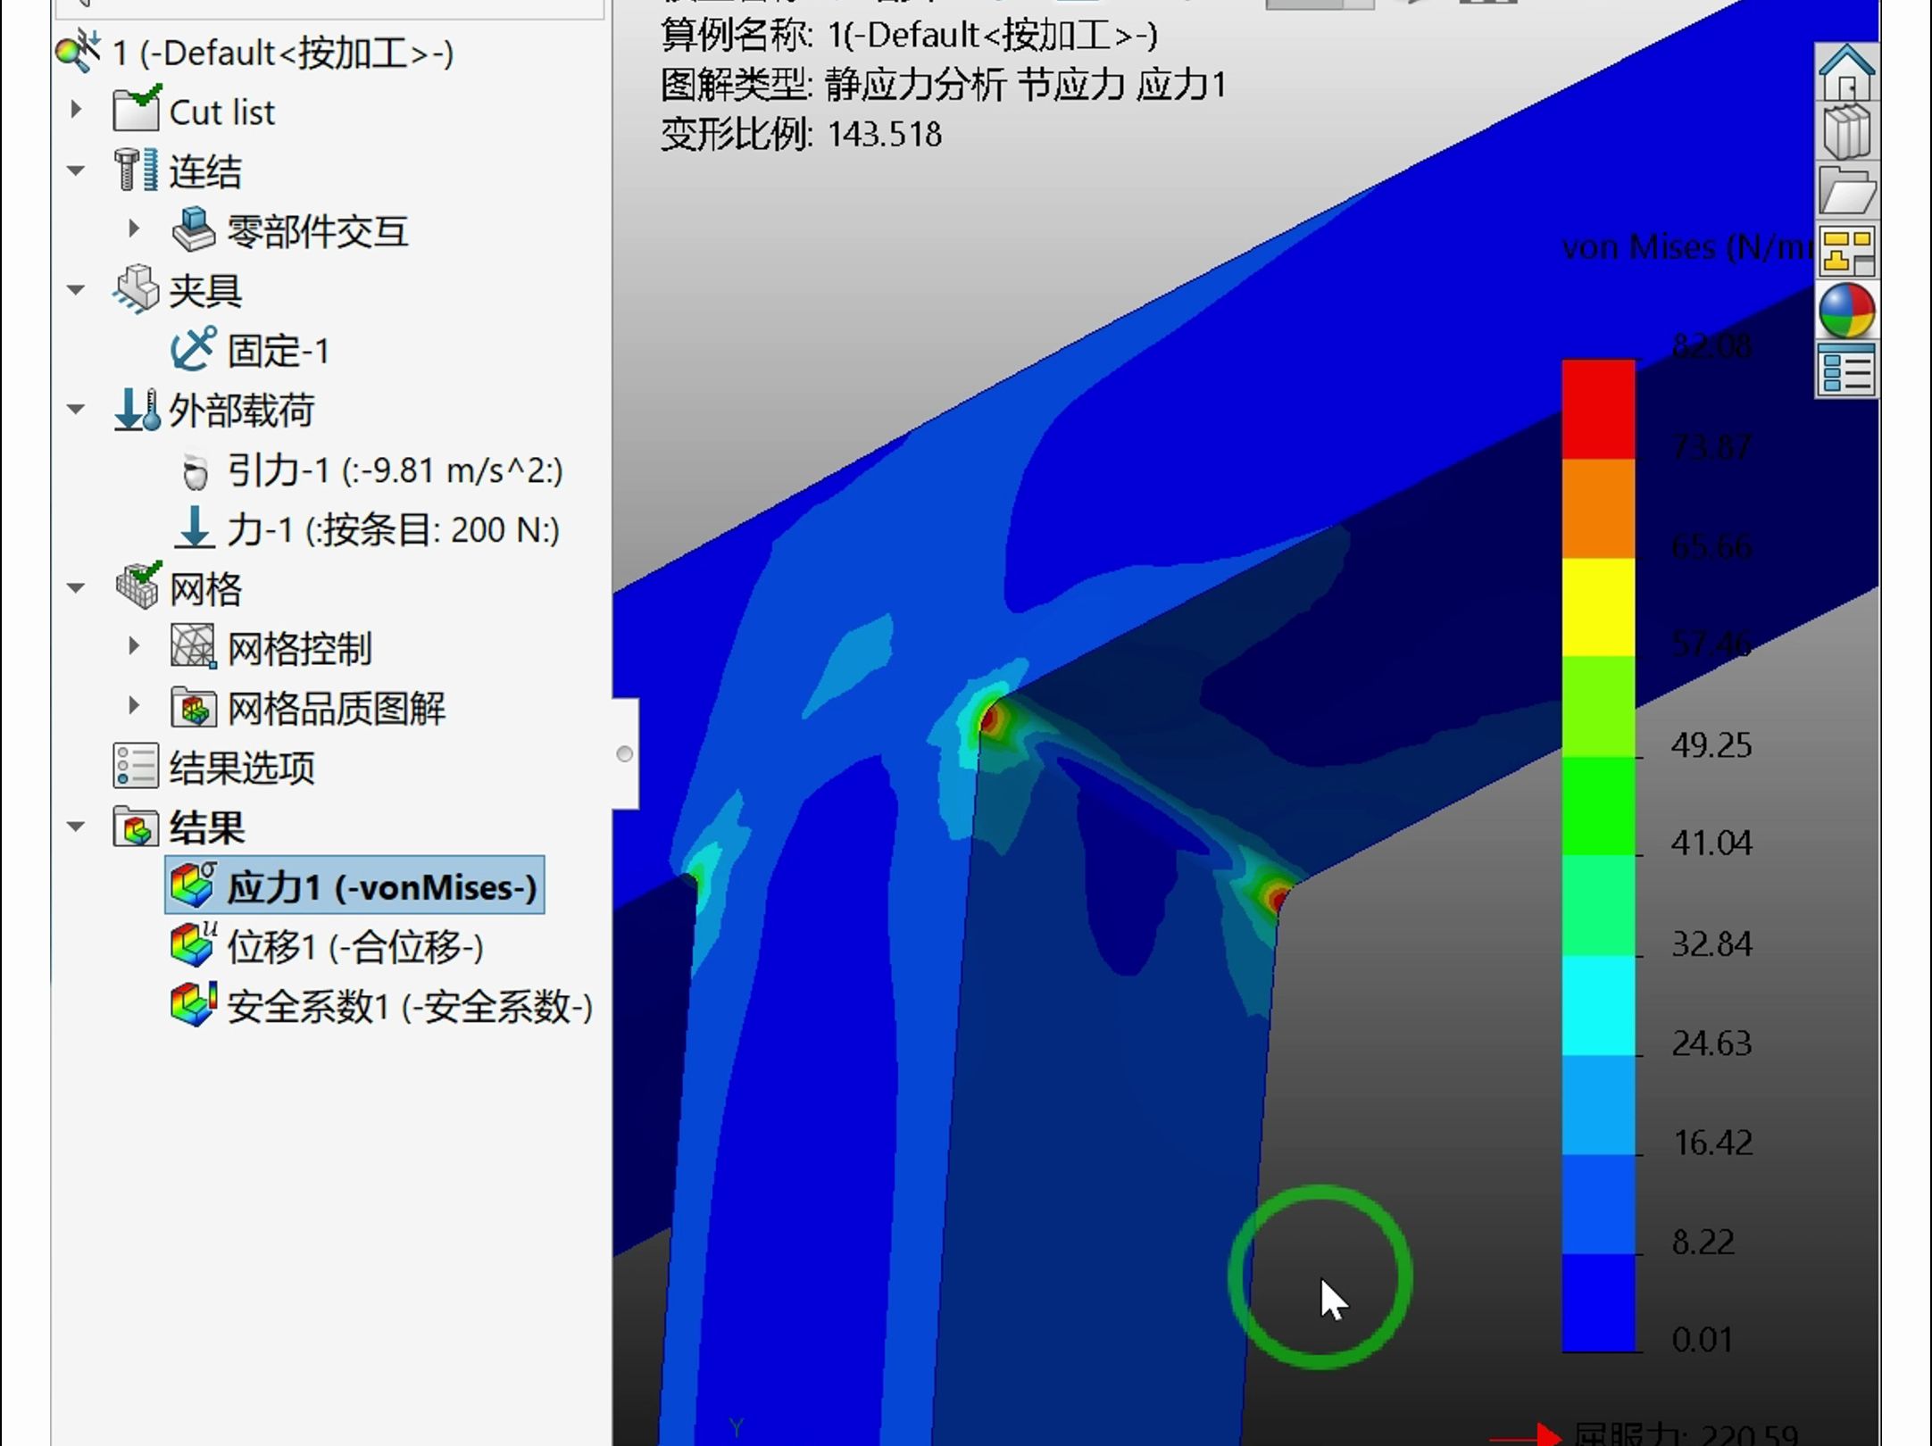Click the study root icon for 1 (-Default)
The image size is (1932, 1446).
tap(79, 52)
